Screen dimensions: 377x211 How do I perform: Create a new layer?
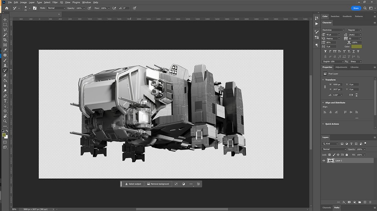point(365,202)
